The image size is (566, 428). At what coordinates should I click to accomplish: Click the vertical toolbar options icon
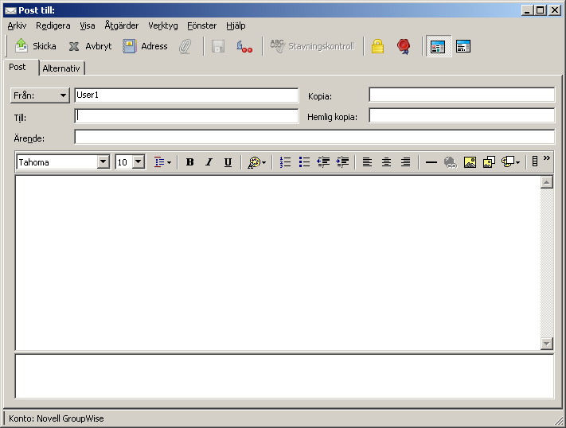[535, 162]
